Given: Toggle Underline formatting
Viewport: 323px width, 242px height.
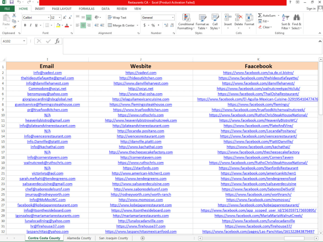Looking at the screenshot, I should pos(36,25).
